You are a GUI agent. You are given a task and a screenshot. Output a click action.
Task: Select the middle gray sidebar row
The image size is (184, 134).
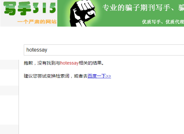(x=9, y=91)
